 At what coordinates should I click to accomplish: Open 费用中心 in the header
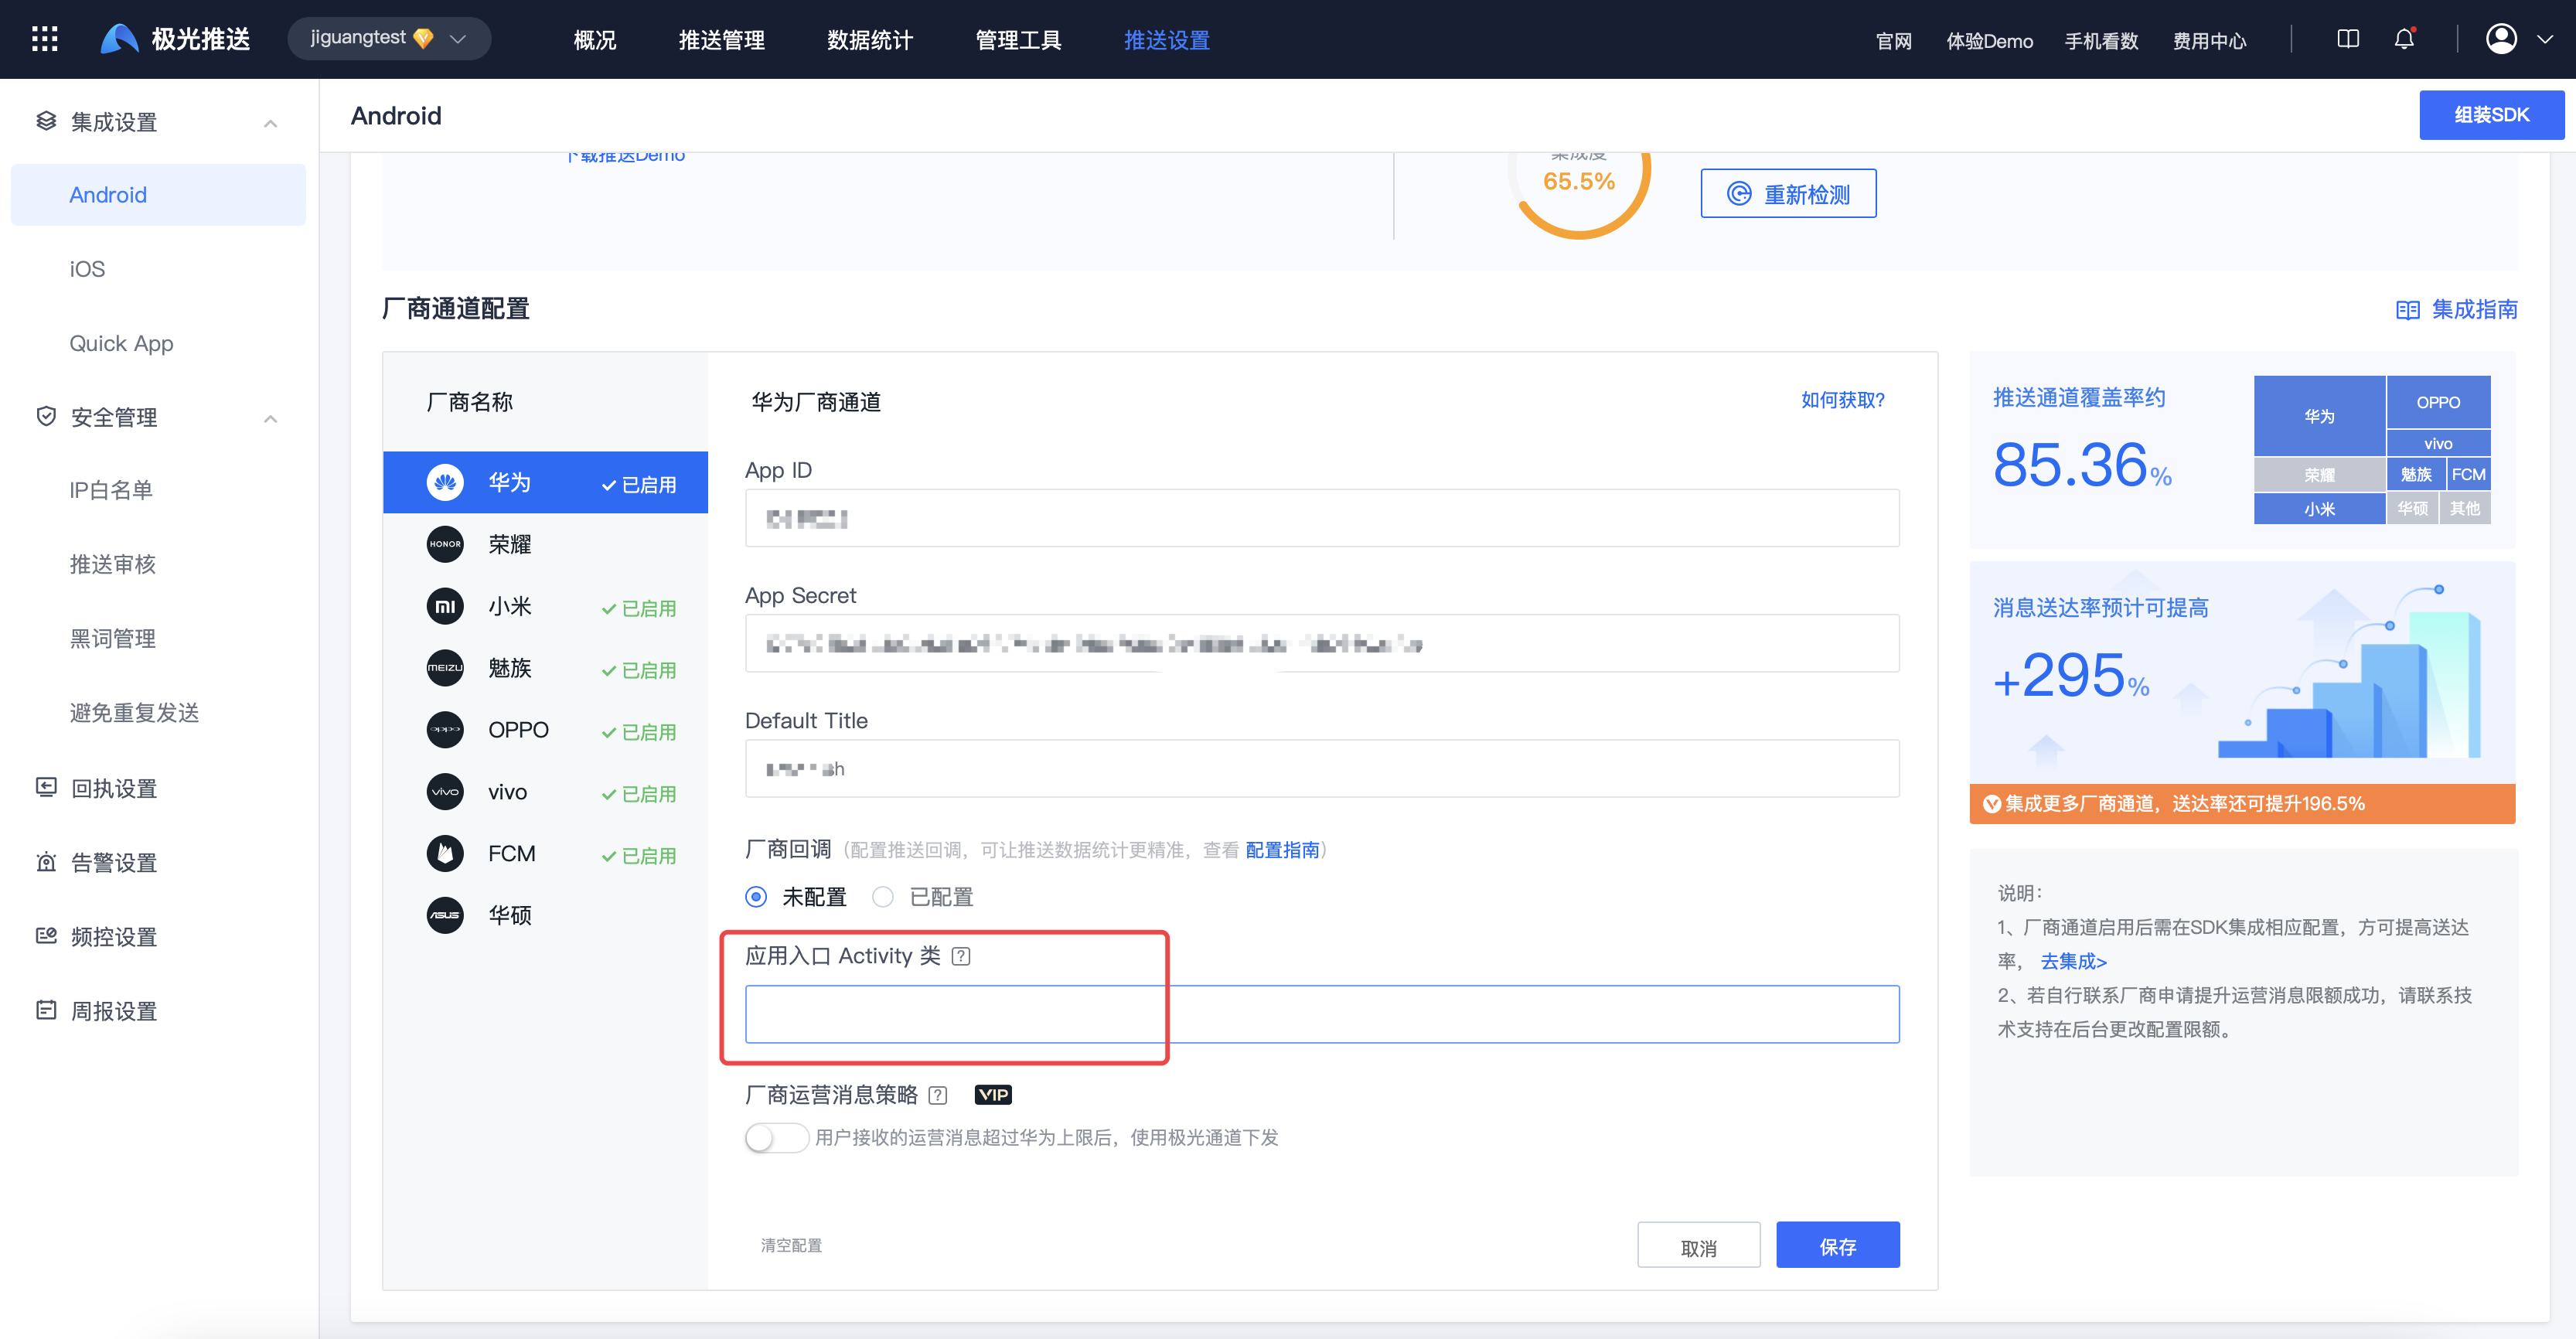2209,41
